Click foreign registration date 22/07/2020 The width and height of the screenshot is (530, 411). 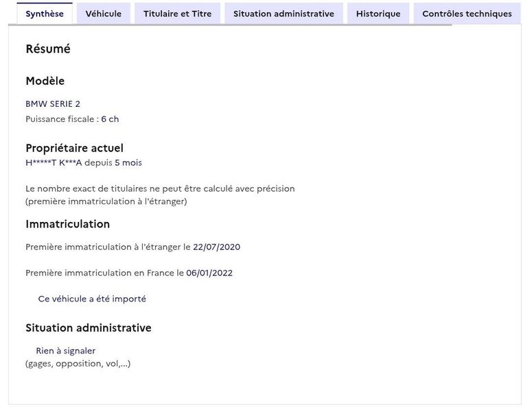(x=216, y=247)
